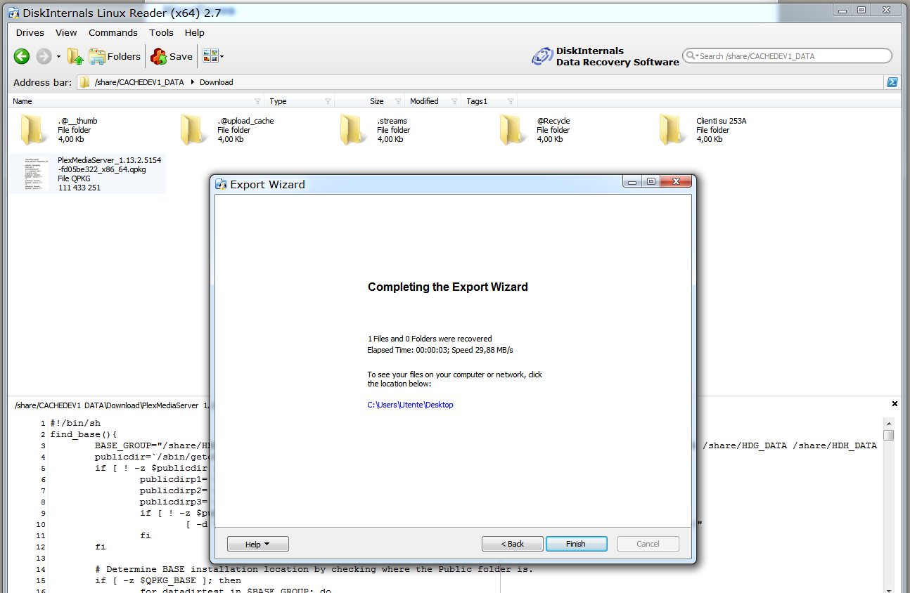Image resolution: width=910 pixels, height=593 pixels.
Task: Toggle the Folders pane
Action: [x=115, y=56]
